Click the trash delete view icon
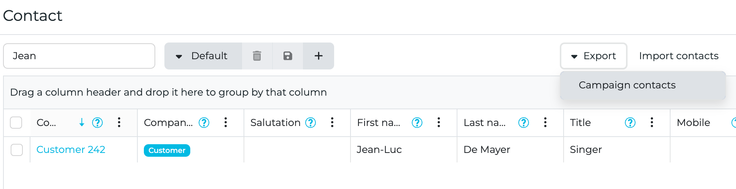Image resolution: width=736 pixels, height=189 pixels. pos(257,56)
